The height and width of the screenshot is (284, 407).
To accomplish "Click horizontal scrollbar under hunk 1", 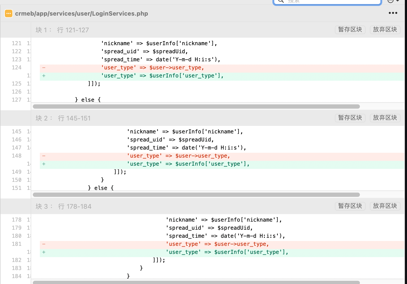I will [x=196, y=106].
